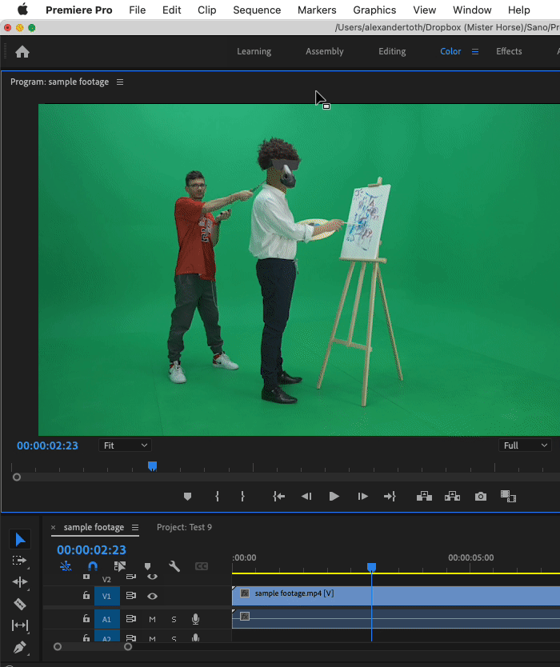Viewport: 560px width, 667px height.
Task: Solo the A1 track
Action: 174,619
